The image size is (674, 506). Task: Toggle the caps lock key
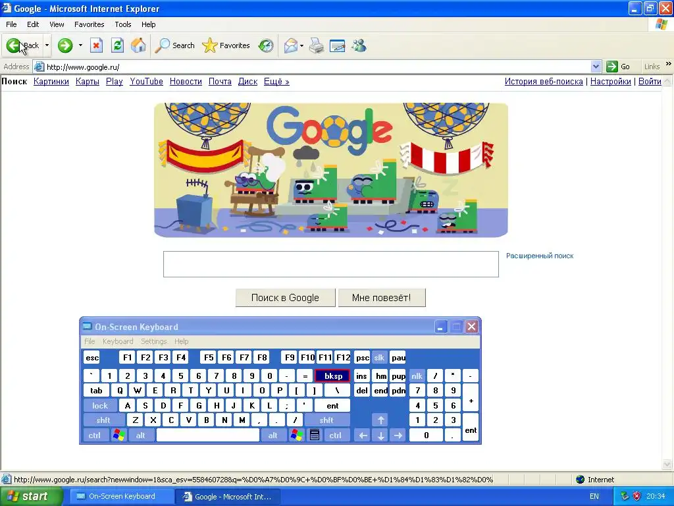pyautogui.click(x=100, y=405)
